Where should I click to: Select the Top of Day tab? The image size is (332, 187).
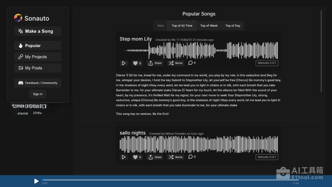[x=233, y=26]
